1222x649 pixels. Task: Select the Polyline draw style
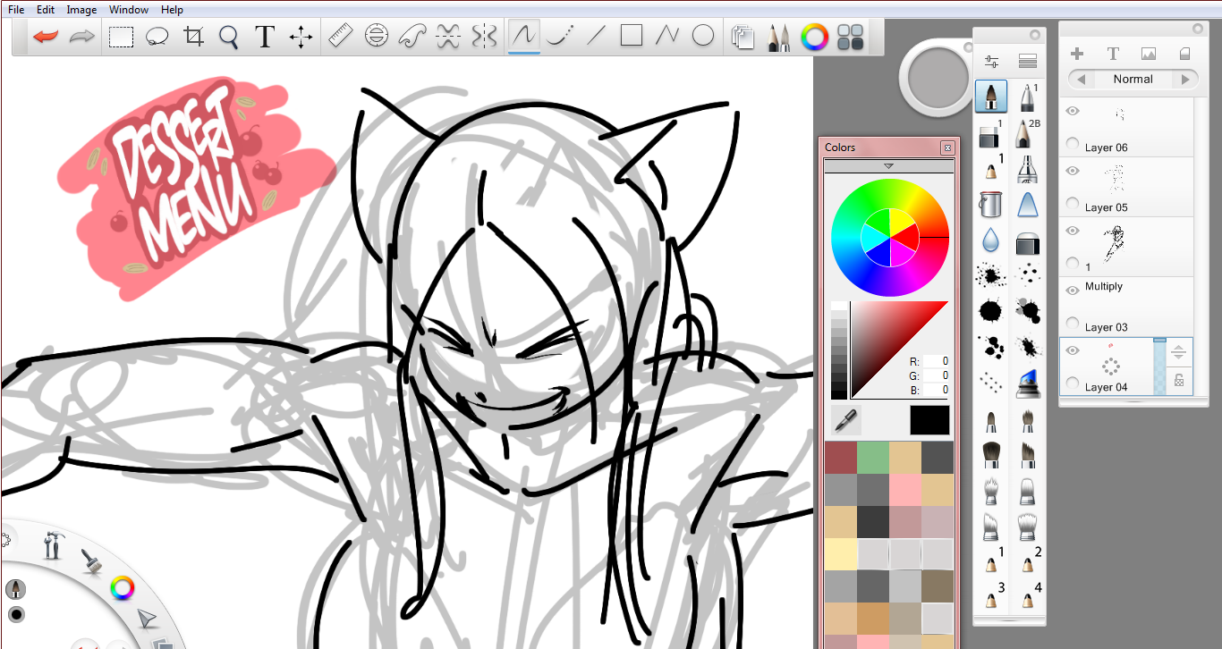pyautogui.click(x=667, y=36)
